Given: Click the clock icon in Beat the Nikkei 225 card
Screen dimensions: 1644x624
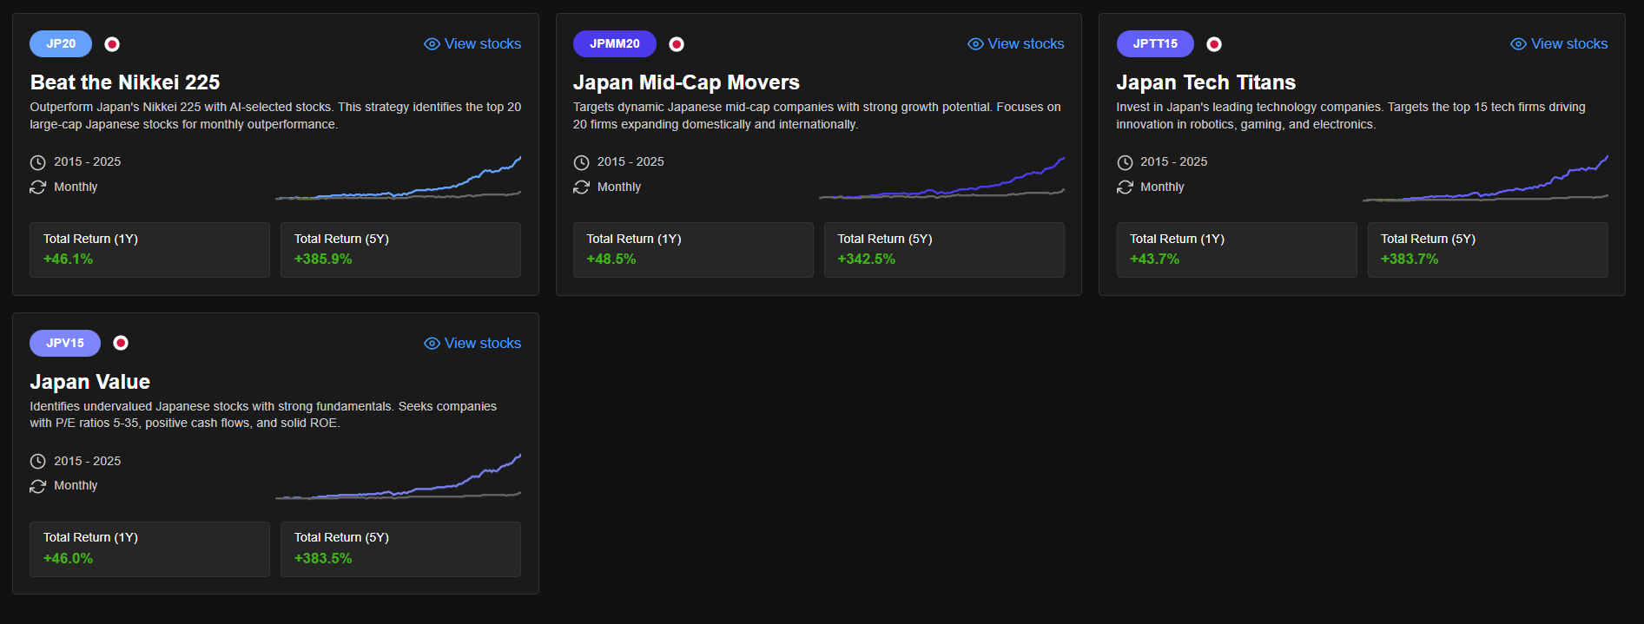Looking at the screenshot, I should (x=37, y=162).
